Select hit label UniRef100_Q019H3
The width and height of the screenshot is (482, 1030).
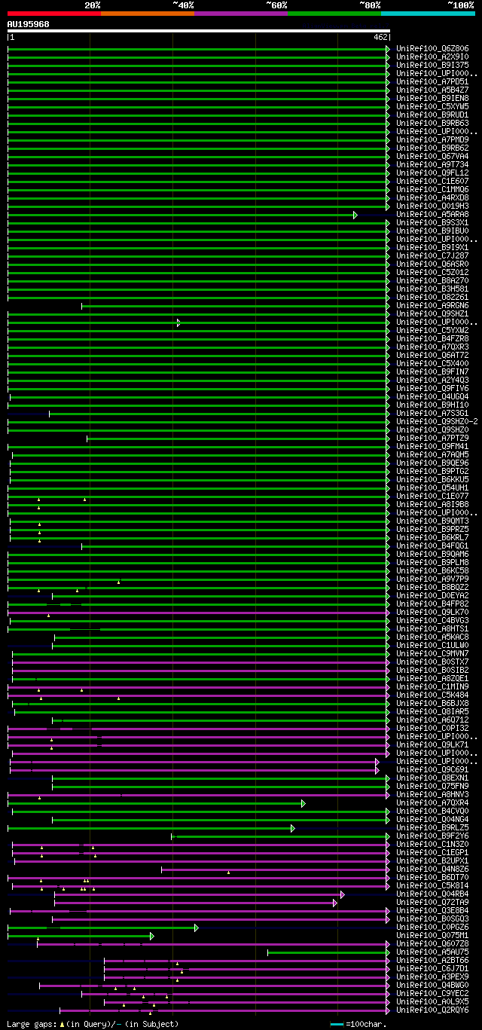pyautogui.click(x=432, y=206)
